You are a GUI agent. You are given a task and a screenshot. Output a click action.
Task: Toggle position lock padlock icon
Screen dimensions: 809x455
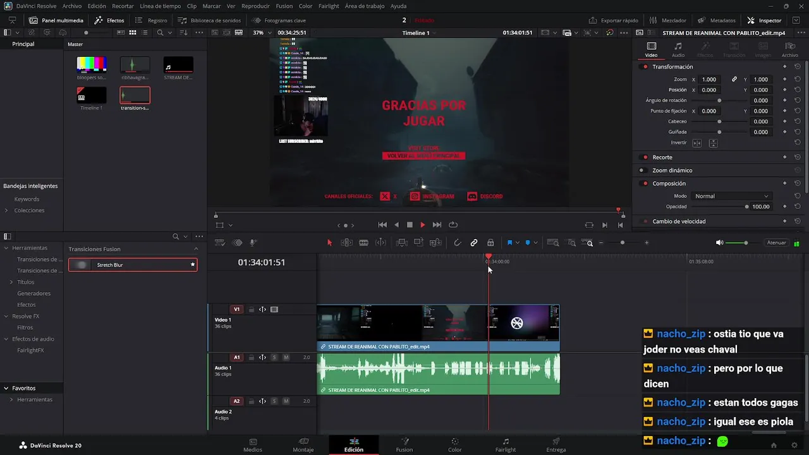[x=490, y=243]
